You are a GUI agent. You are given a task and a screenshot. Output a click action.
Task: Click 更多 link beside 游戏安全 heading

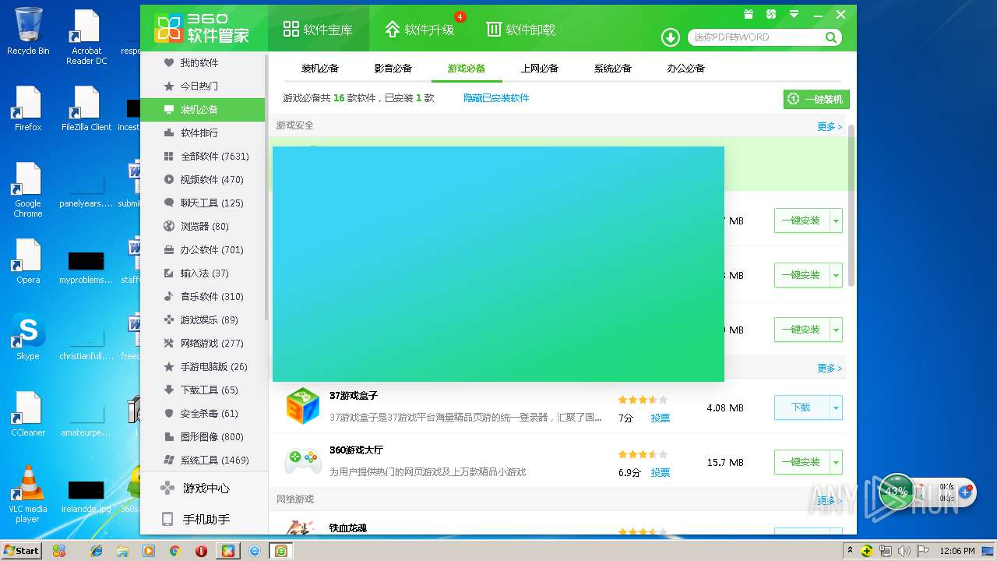coord(830,126)
